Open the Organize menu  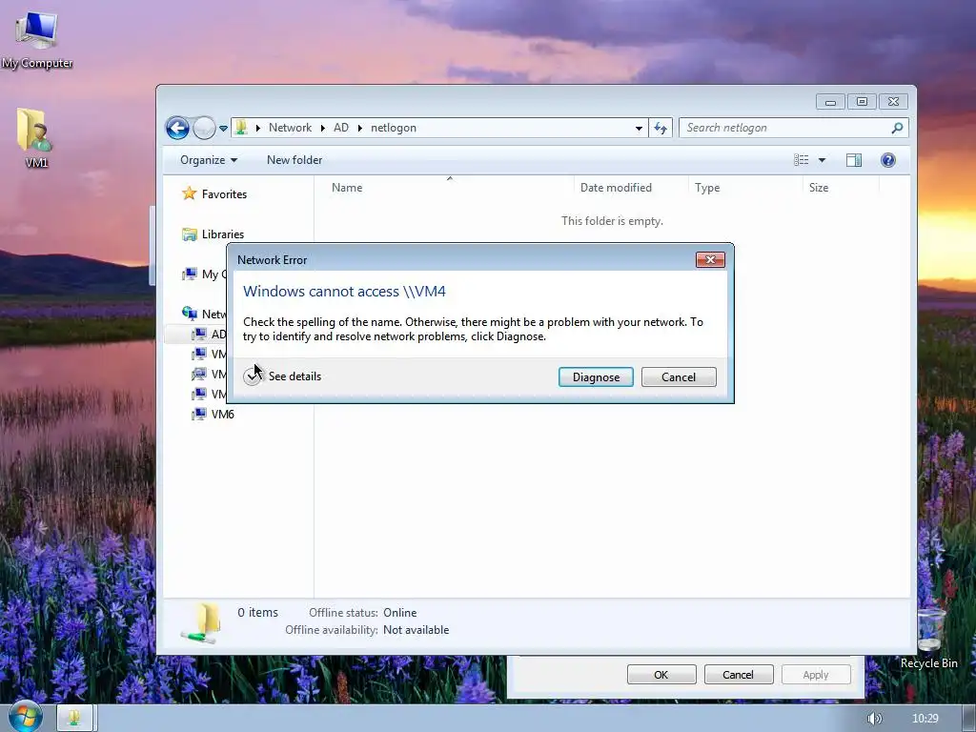coord(209,160)
